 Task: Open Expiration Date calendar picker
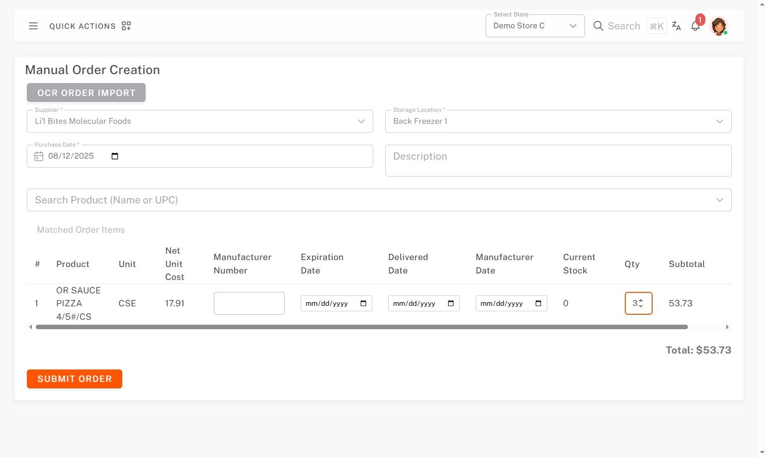click(363, 303)
